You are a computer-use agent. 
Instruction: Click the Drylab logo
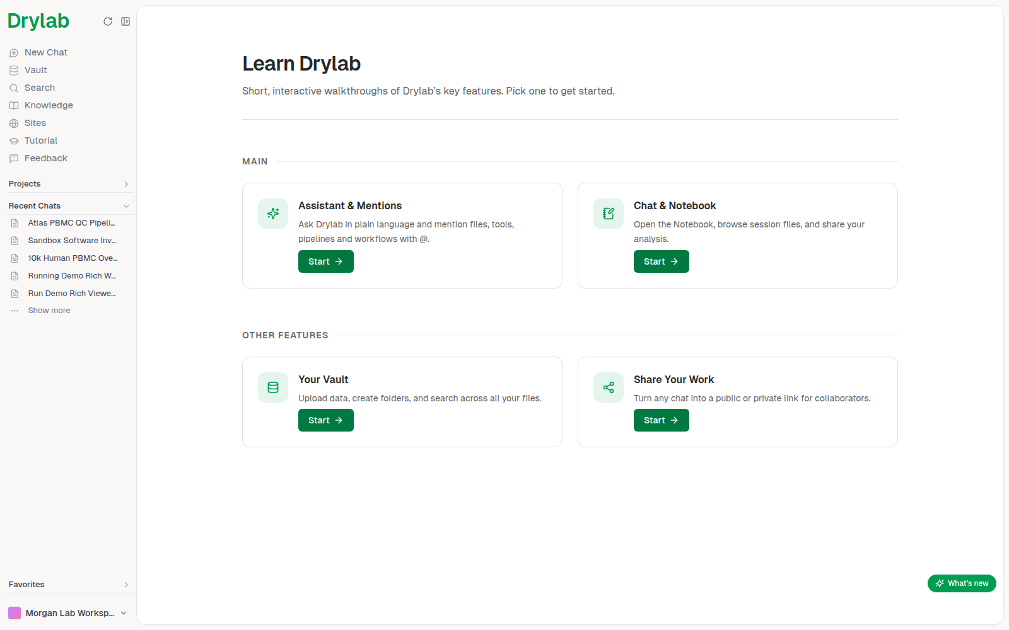pyautogui.click(x=38, y=21)
